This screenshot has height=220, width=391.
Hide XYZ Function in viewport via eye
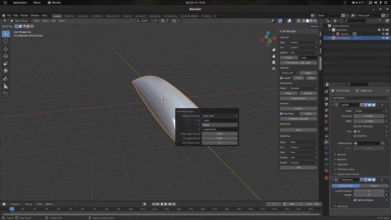click(x=383, y=38)
